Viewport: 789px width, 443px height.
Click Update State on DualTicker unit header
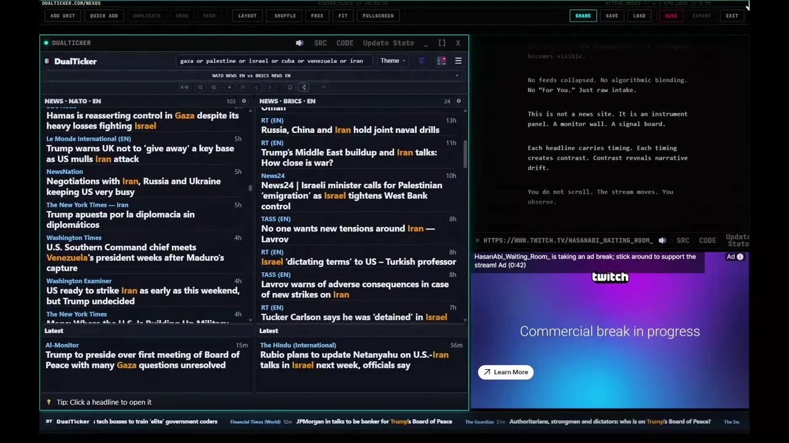click(388, 43)
